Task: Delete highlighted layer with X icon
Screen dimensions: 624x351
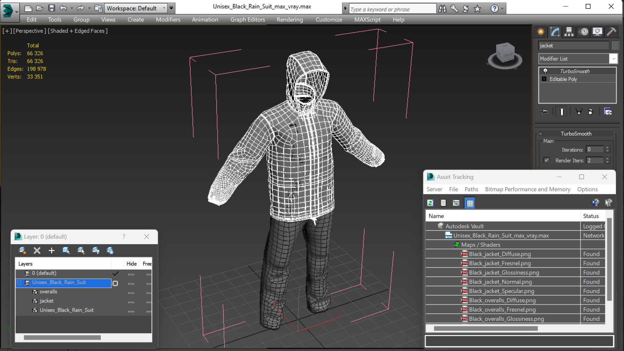Action: click(x=37, y=250)
